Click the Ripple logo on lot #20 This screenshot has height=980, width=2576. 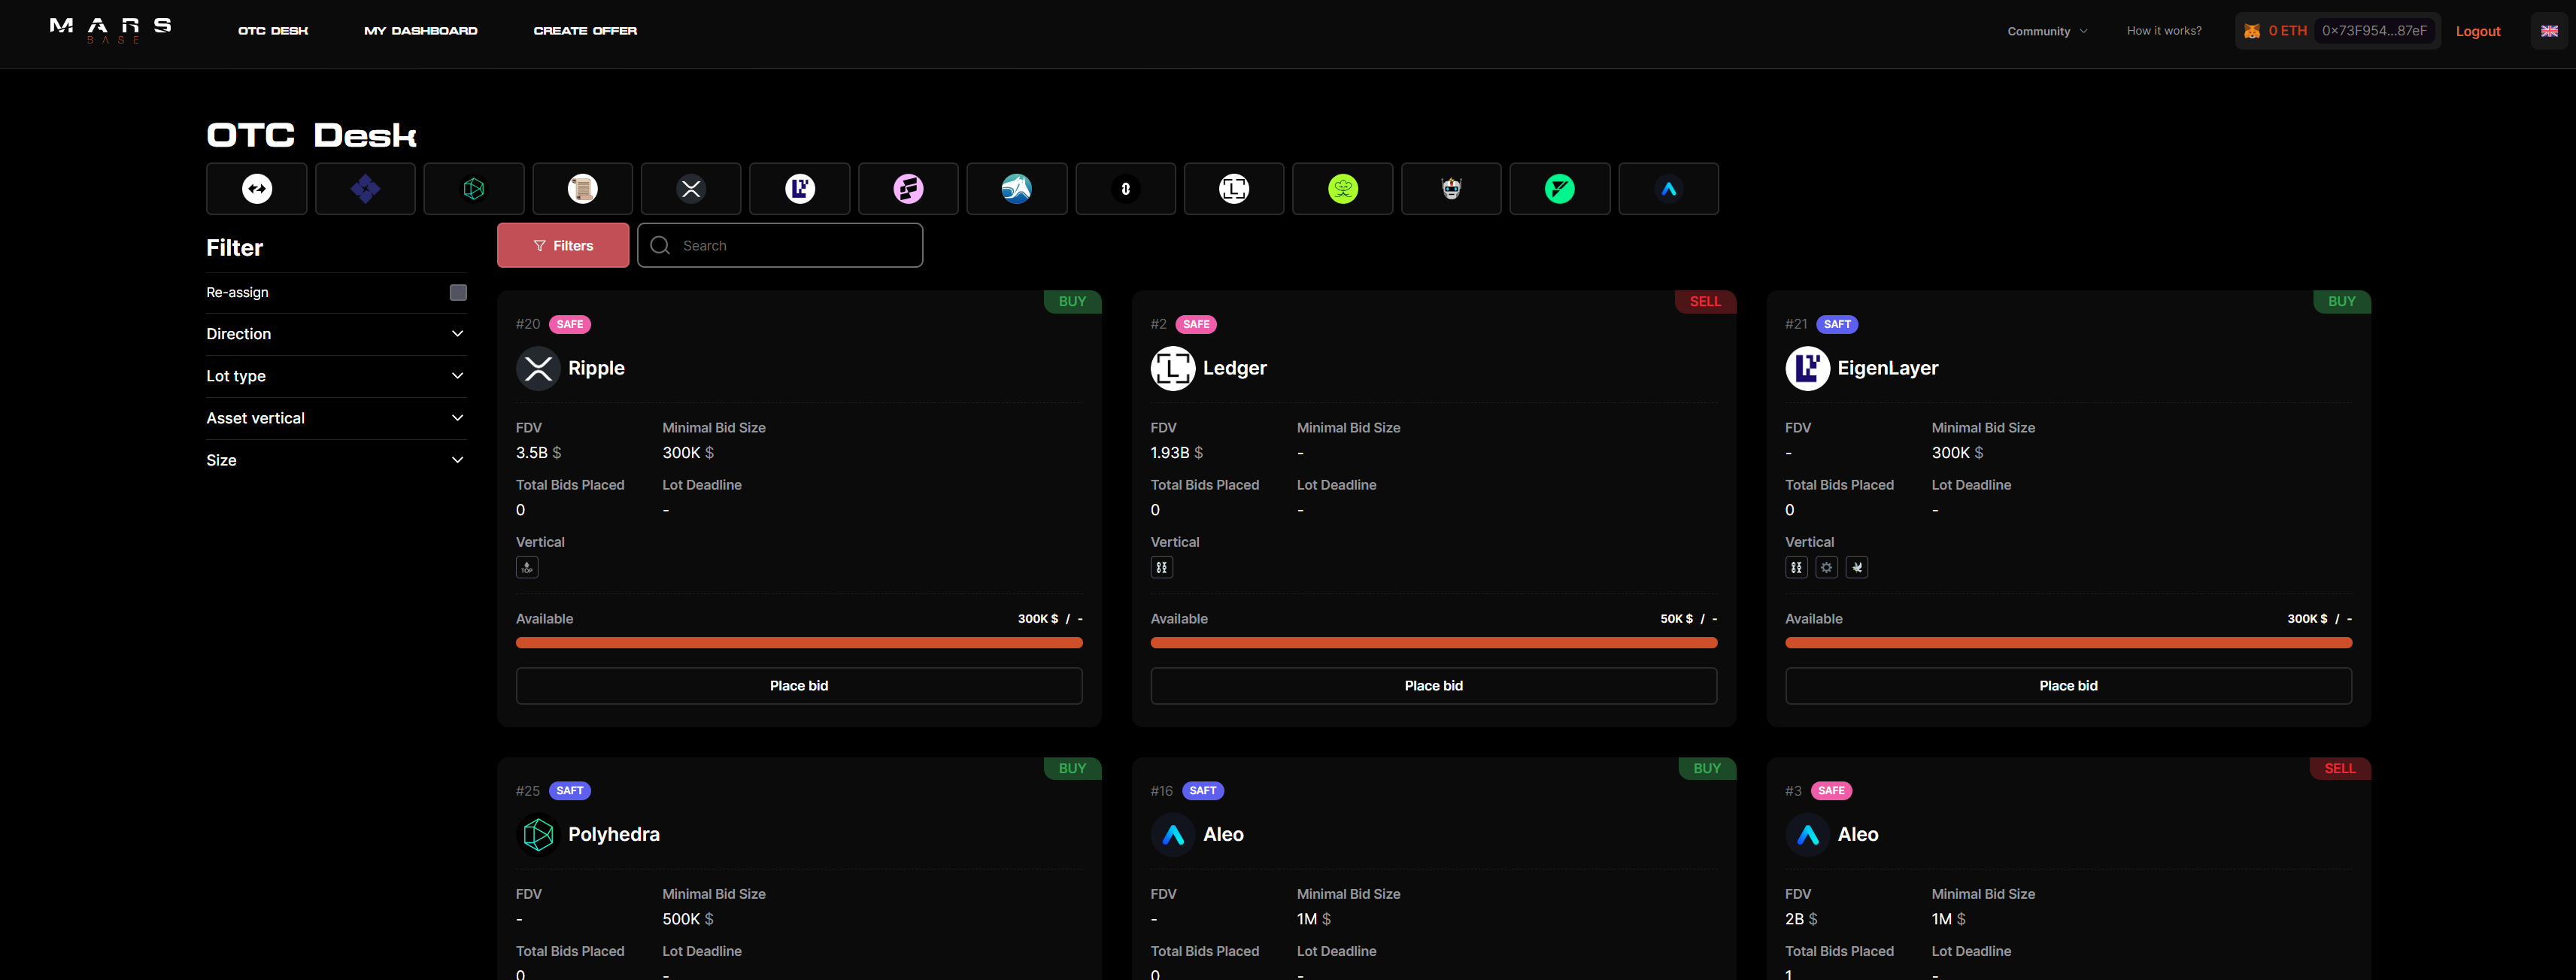click(x=538, y=368)
